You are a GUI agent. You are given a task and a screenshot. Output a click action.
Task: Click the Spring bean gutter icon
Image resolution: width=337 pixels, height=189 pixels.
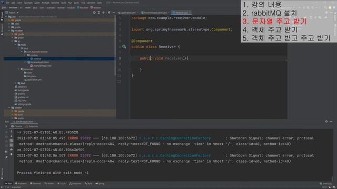(124, 47)
